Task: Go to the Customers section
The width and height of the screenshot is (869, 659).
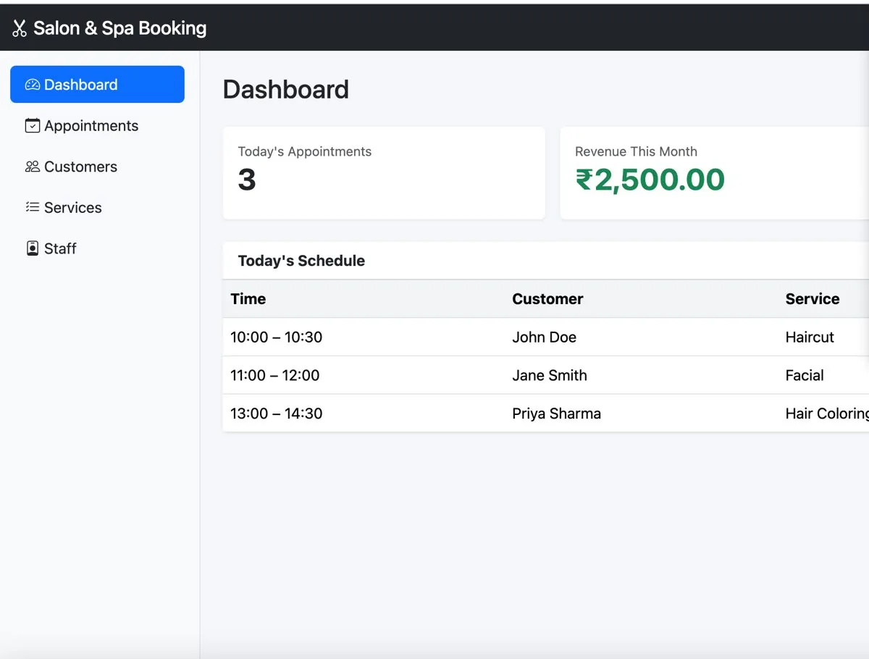Action: point(97,167)
